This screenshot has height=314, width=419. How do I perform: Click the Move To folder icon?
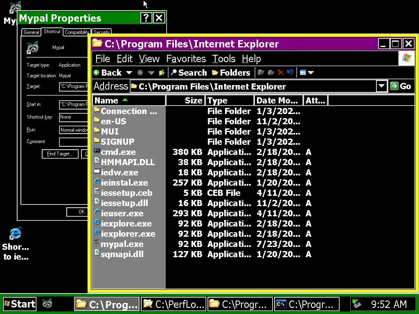coord(261,72)
